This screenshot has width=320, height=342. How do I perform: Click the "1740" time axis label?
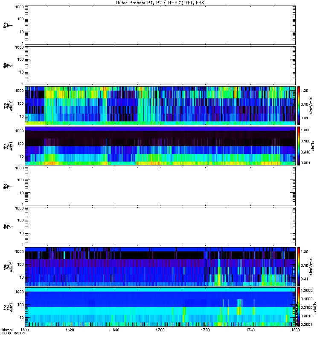pyautogui.click(x=250, y=330)
